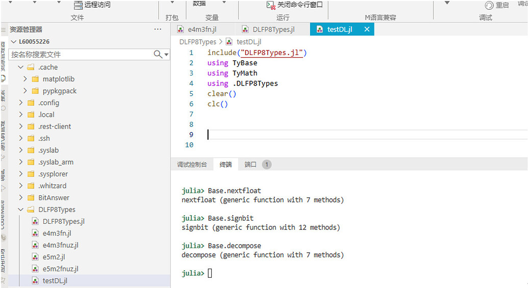Screen dimensions: 528x288
Task: Open the search view in the left sidebar
Action: (3, 100)
